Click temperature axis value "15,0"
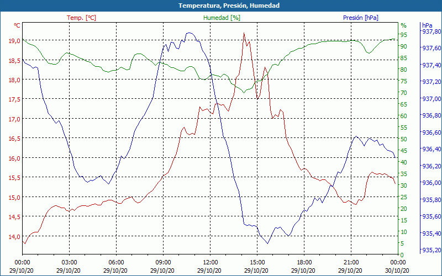This screenshot has width=442, height=276. point(14,198)
